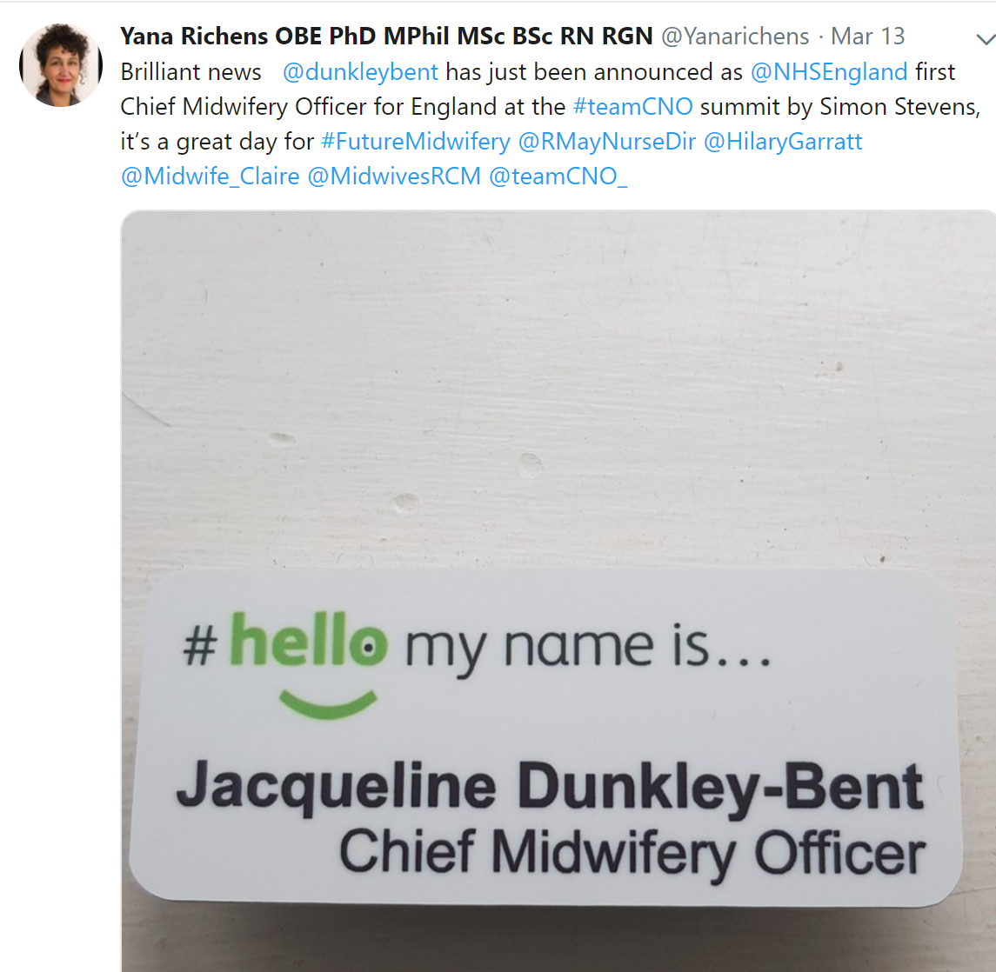This screenshot has height=972, width=996.
Task: Visit the @Yanarichens handle
Action: (x=735, y=37)
